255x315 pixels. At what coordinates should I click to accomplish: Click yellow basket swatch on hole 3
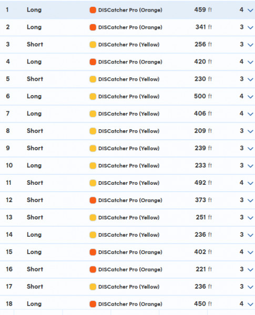point(93,45)
